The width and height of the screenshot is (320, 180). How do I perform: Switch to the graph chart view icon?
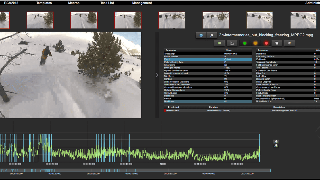tap(232, 43)
